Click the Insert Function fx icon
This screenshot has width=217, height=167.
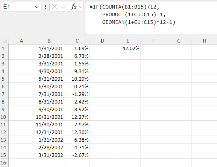click(73, 7)
